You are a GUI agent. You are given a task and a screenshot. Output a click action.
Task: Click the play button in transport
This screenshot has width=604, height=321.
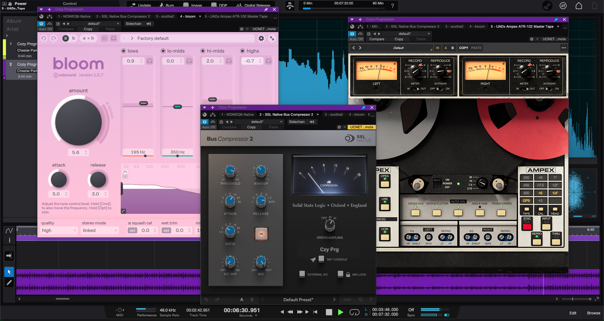click(x=341, y=312)
